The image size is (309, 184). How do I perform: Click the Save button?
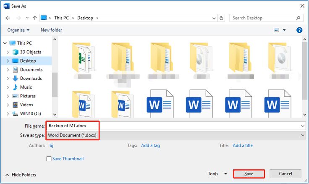249,174
